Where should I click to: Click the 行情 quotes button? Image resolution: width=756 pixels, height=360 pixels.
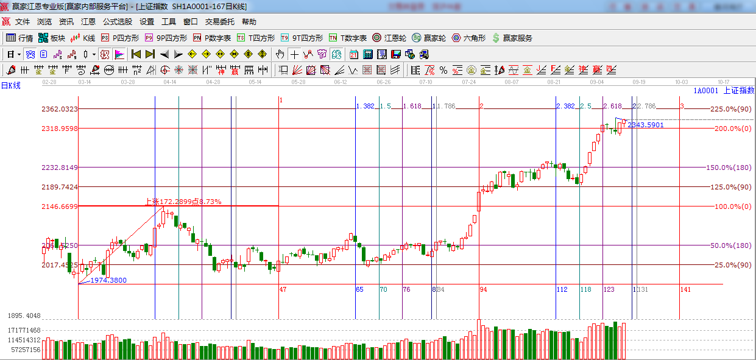tap(19, 38)
